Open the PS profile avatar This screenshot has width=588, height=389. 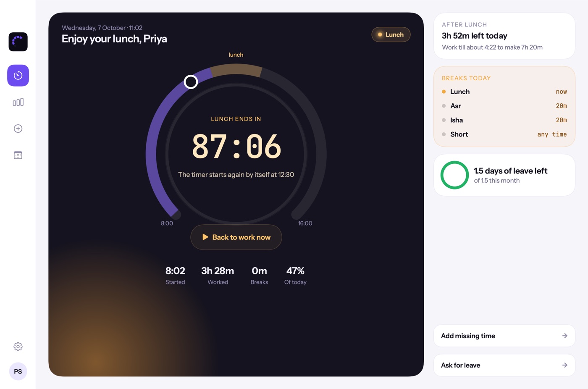pyautogui.click(x=18, y=371)
